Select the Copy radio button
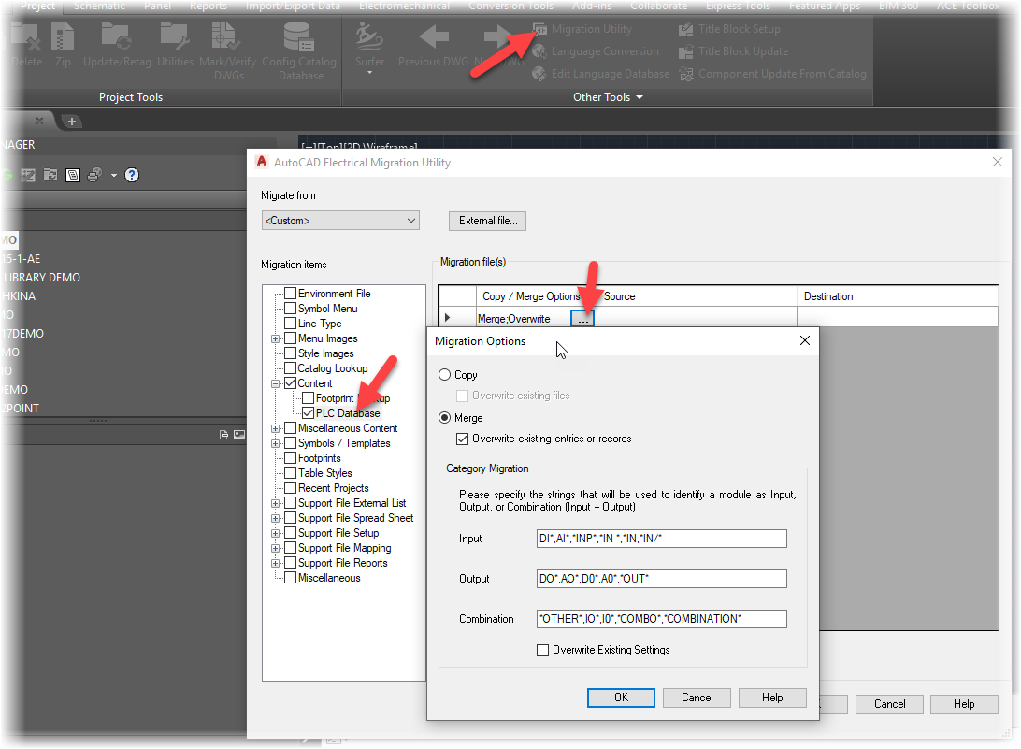The image size is (1021, 749). click(x=444, y=374)
